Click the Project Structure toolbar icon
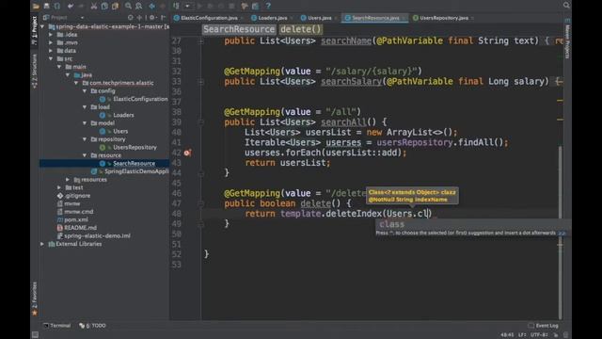Viewport: 602px width, 339px height. click(255, 6)
